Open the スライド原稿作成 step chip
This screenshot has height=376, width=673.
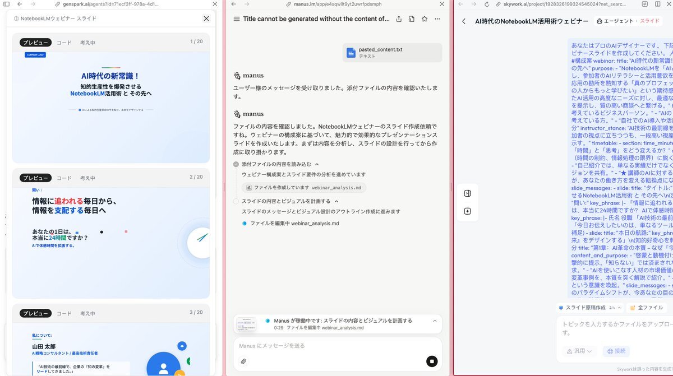[x=590, y=308]
